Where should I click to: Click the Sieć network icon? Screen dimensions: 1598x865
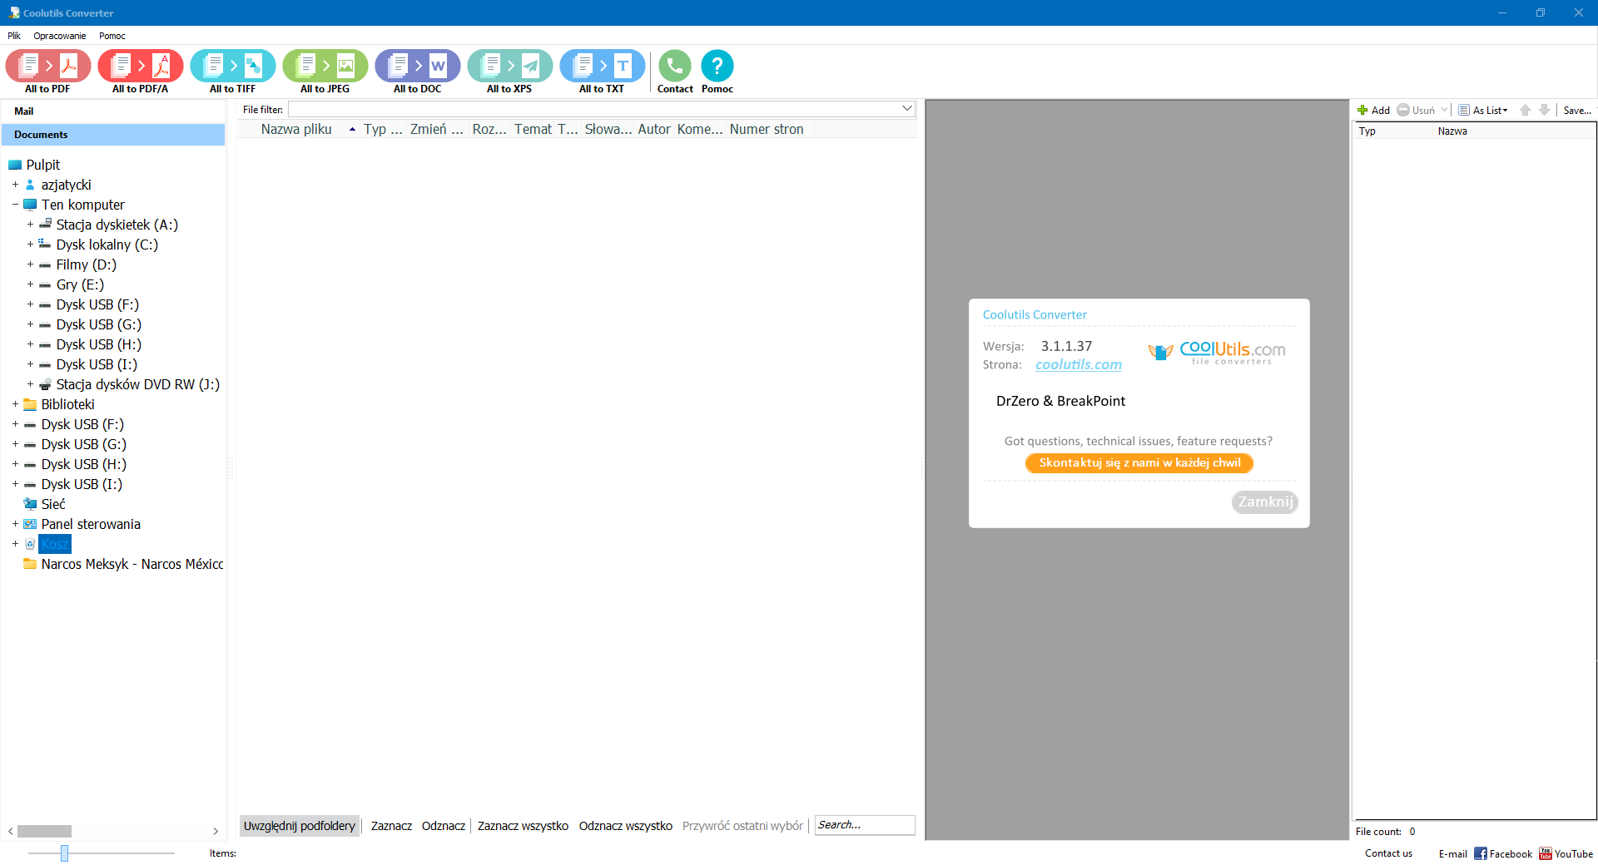coord(30,504)
